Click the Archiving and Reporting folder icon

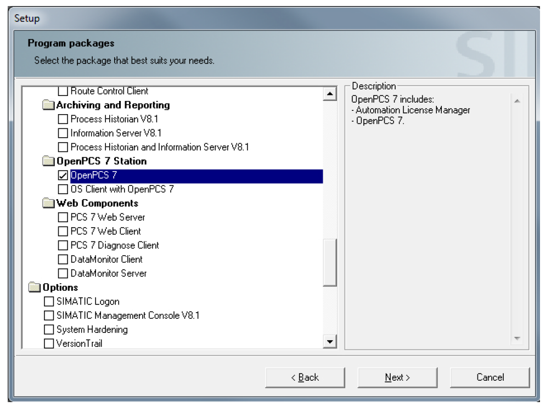(x=49, y=105)
